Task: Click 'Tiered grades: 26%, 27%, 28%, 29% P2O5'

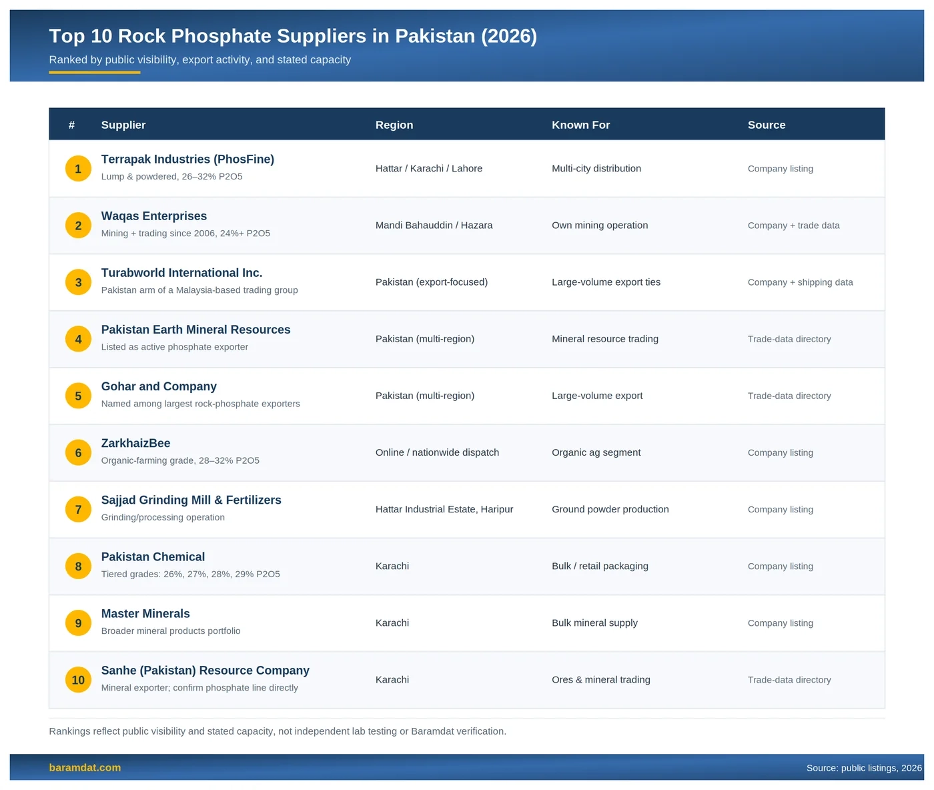Action: click(190, 574)
